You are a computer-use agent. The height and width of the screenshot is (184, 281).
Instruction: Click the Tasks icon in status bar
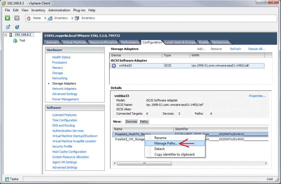tap(7, 179)
